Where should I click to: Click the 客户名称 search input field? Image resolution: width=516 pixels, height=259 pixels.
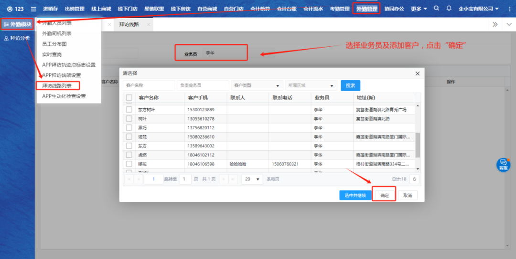(149, 85)
